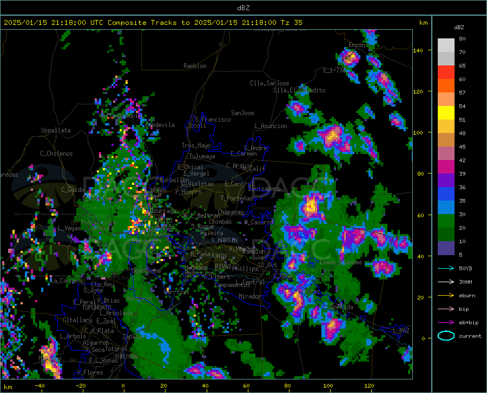This screenshot has width=487, height=393.
Task: Click the 'L_Violetas' map label
Action: click(x=198, y=184)
